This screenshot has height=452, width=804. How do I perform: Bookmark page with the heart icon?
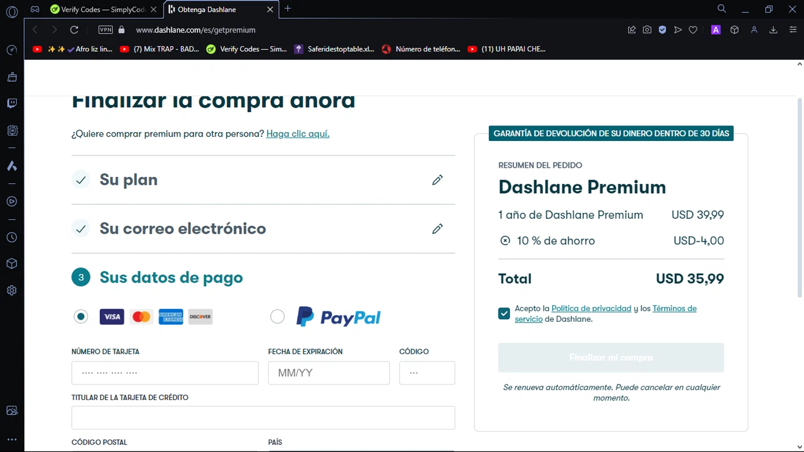(693, 29)
